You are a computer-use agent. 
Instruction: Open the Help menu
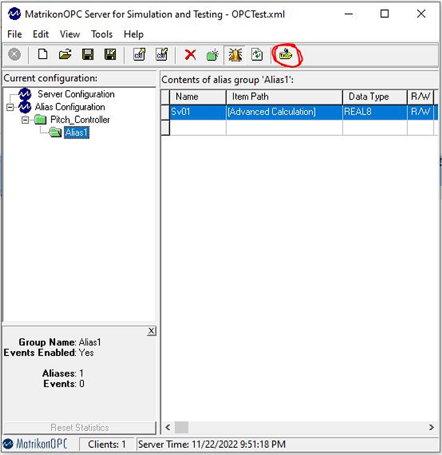(133, 34)
